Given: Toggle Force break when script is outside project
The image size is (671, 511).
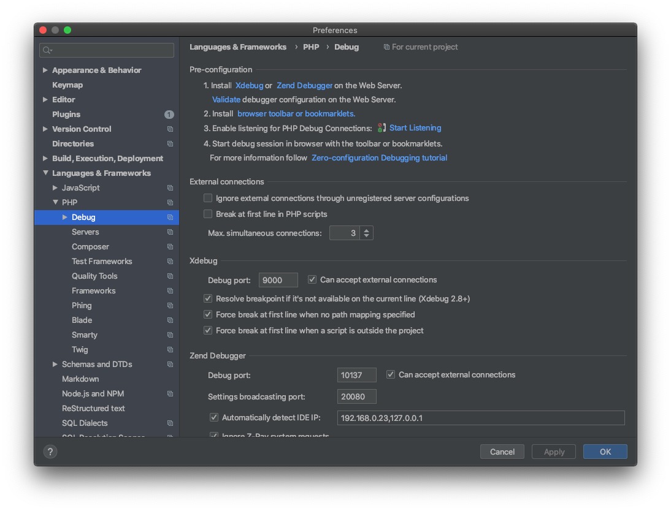Looking at the screenshot, I should (208, 330).
